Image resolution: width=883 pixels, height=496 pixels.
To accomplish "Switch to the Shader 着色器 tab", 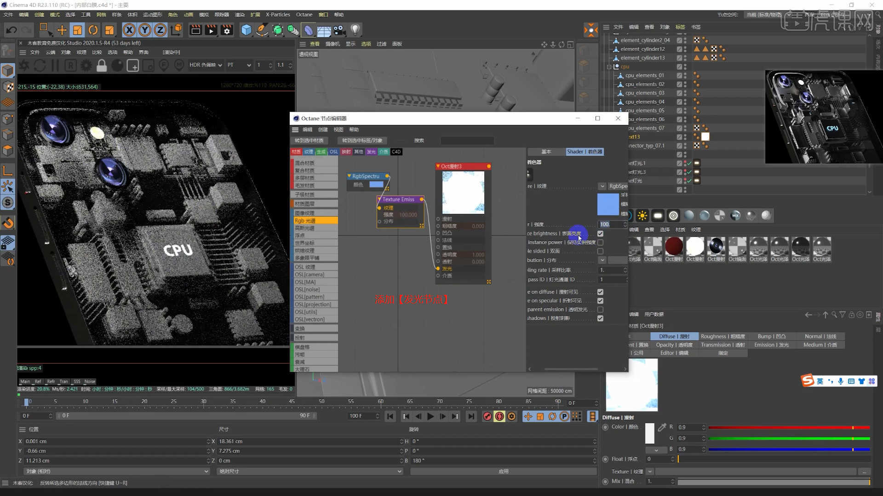I will click(585, 152).
